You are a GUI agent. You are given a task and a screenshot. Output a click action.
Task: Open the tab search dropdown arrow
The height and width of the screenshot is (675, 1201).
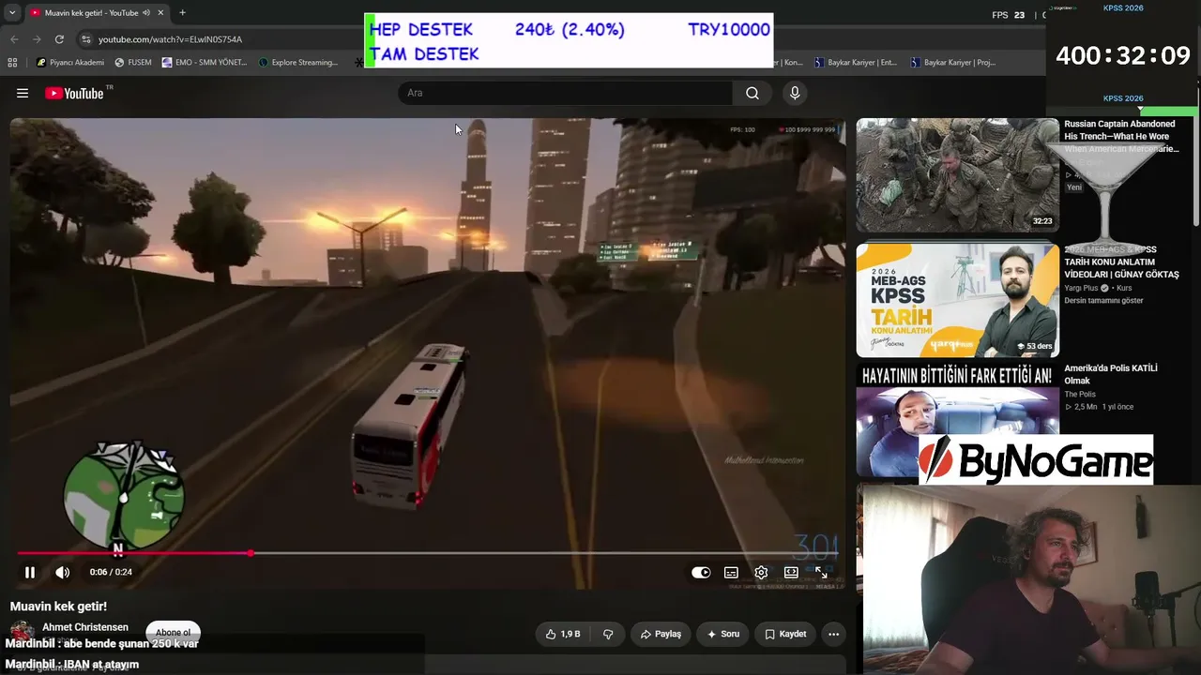[x=12, y=13]
